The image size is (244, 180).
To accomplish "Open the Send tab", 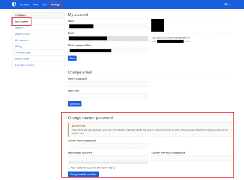I will pyautogui.click(x=35, y=4).
